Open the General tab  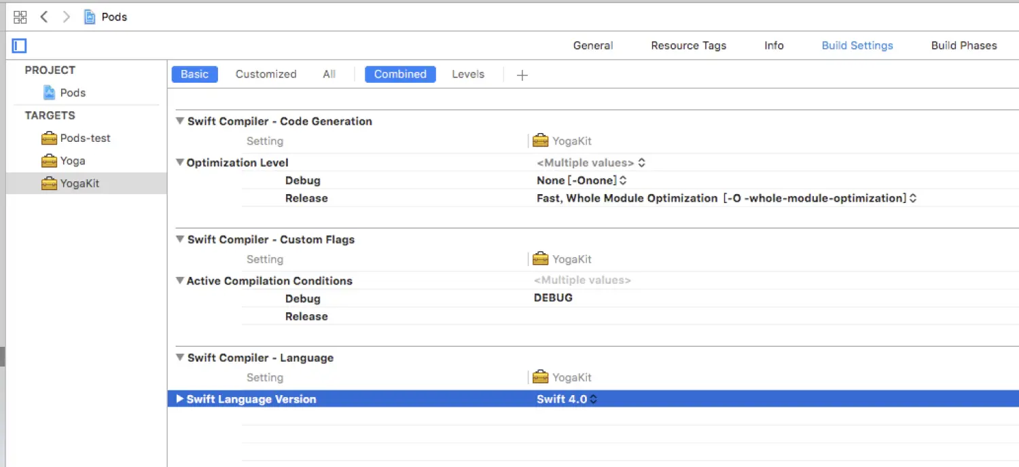tap(593, 45)
